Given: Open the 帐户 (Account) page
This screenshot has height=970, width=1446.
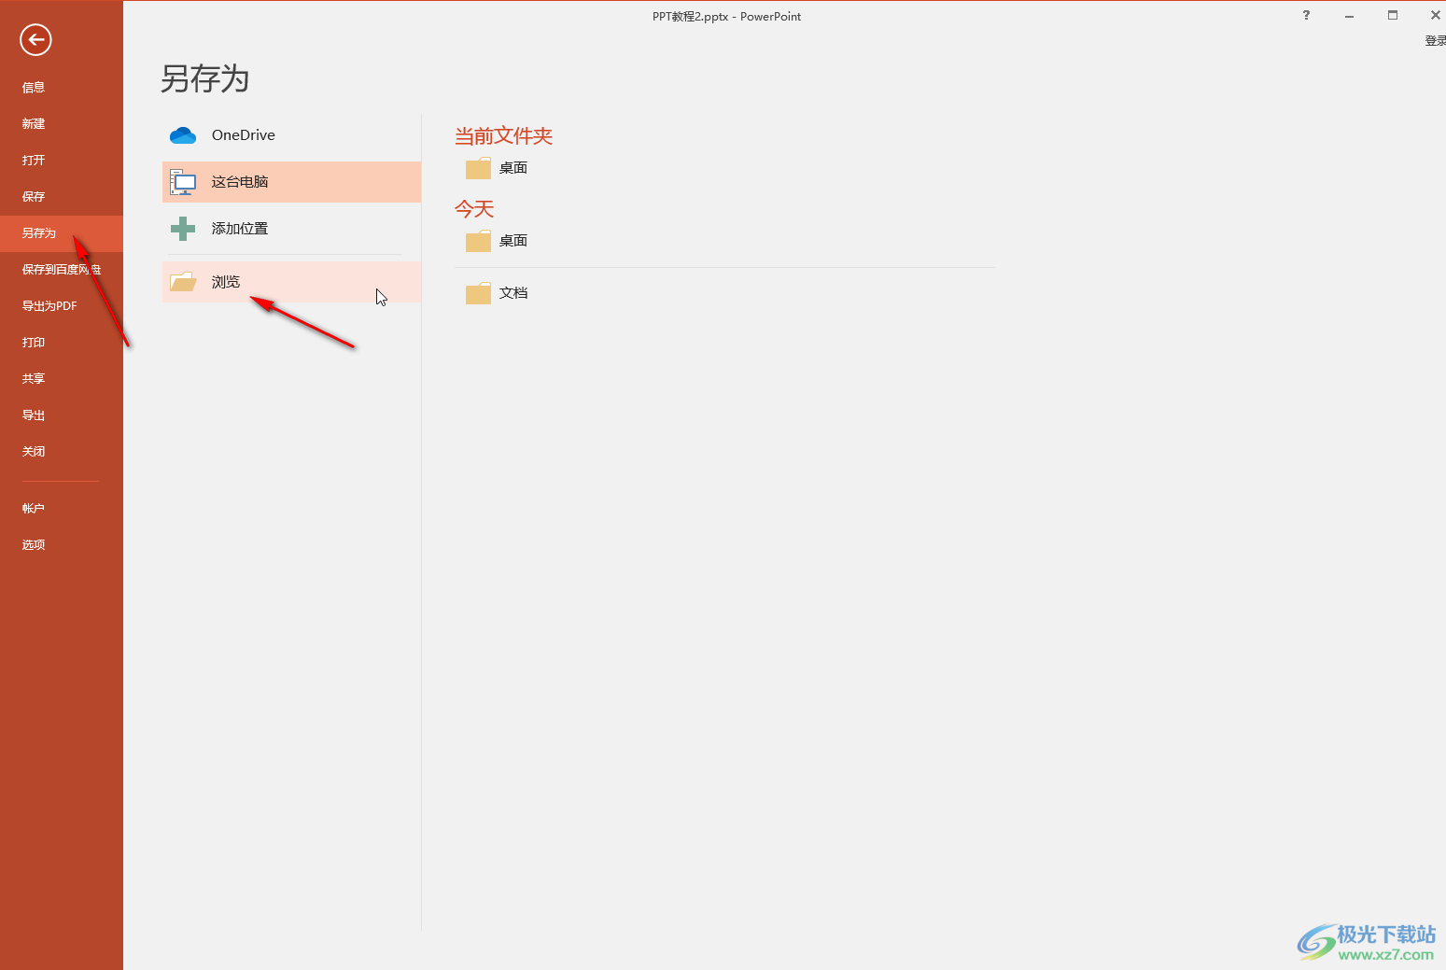Looking at the screenshot, I should 34,509.
